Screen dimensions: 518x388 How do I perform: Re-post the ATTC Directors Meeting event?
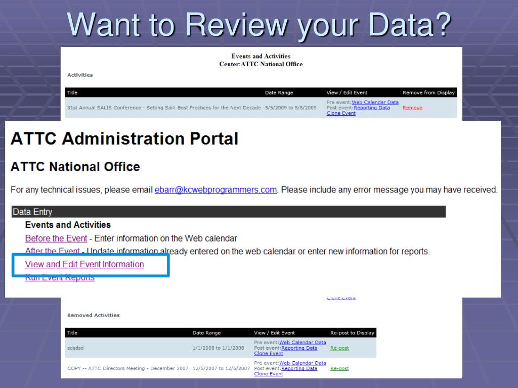pyautogui.click(x=339, y=368)
